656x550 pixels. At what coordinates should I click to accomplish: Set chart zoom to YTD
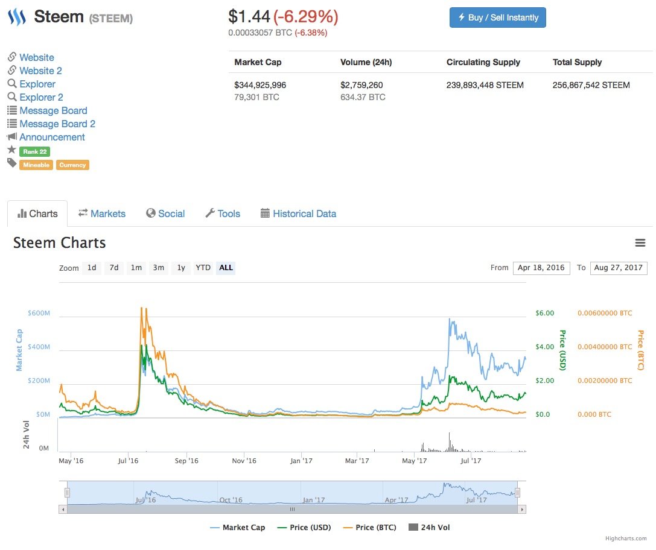tap(203, 268)
